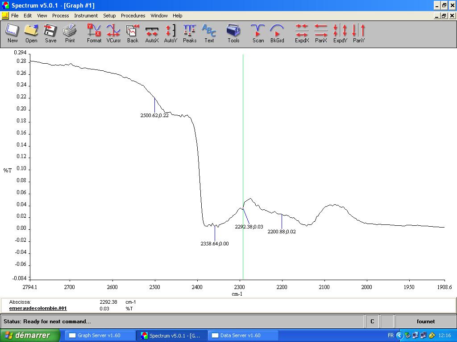
Task: Click the AutoY scaling icon
Action: coord(170,33)
